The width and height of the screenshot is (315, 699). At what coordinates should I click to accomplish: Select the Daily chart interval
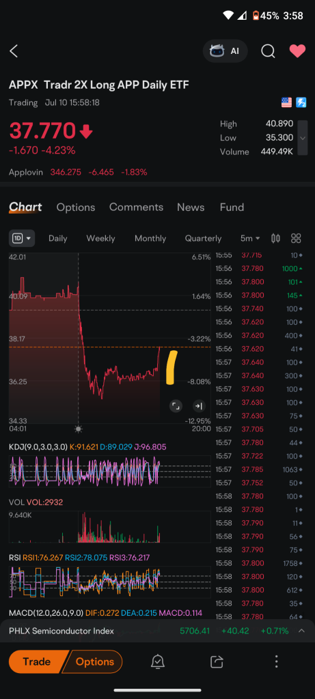(x=58, y=238)
